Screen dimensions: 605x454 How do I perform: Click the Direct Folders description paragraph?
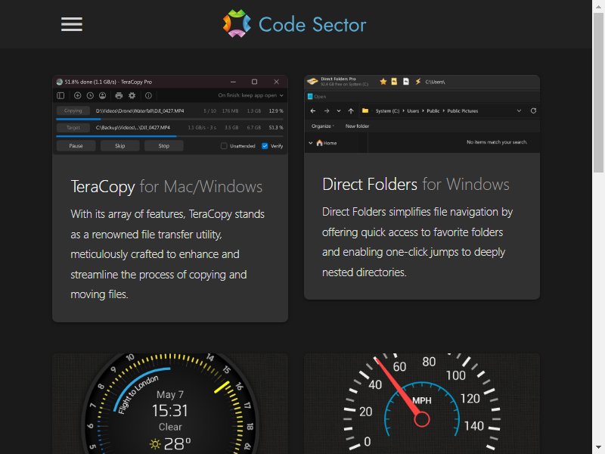(417, 242)
